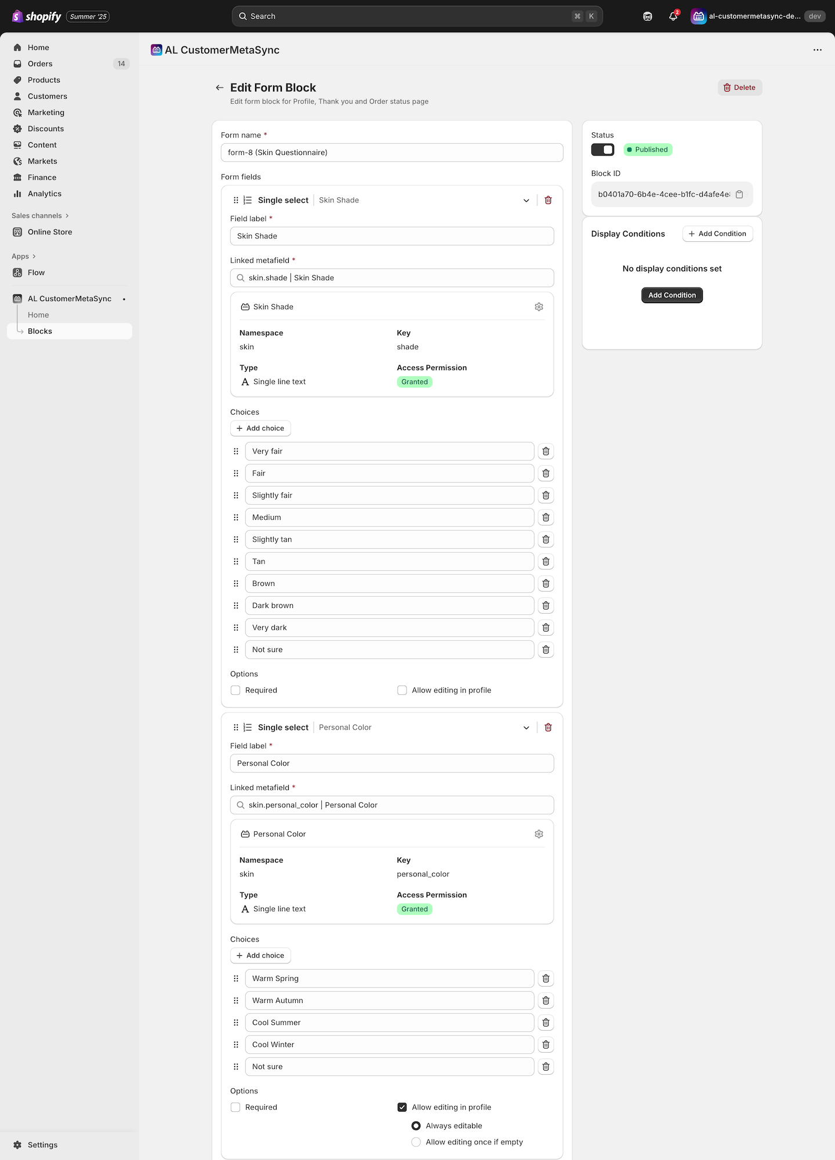The height and width of the screenshot is (1160, 835).
Task: Select 'Allow editing once if empty' option
Action: pos(416,1142)
